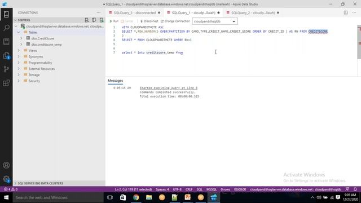
Task: Click MSSQL provider status entry
Action: tap(212, 189)
